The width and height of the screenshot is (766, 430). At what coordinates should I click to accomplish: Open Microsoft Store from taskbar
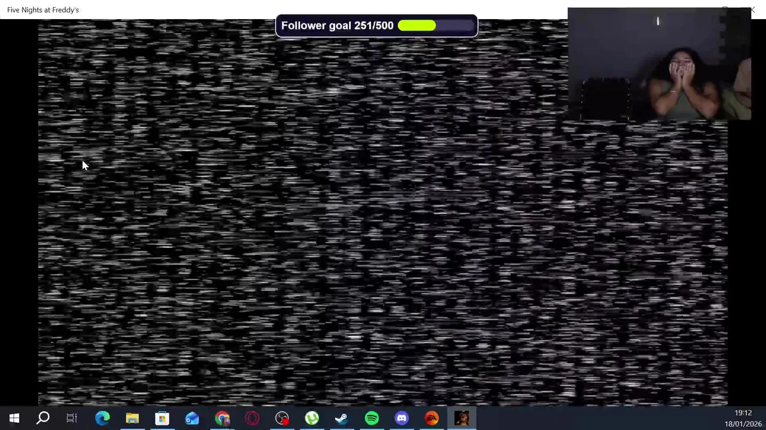(162, 418)
